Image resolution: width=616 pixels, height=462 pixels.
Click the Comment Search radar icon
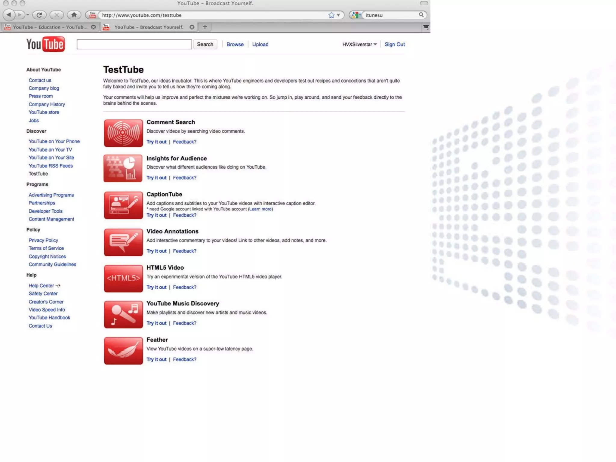123,133
